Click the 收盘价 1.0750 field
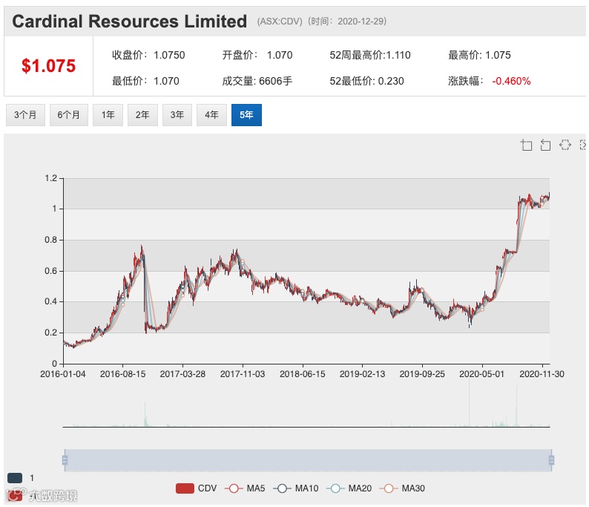 click(148, 55)
